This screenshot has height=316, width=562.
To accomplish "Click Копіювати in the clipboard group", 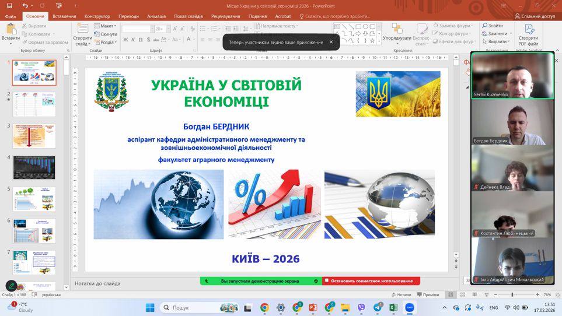I will [36, 34].
